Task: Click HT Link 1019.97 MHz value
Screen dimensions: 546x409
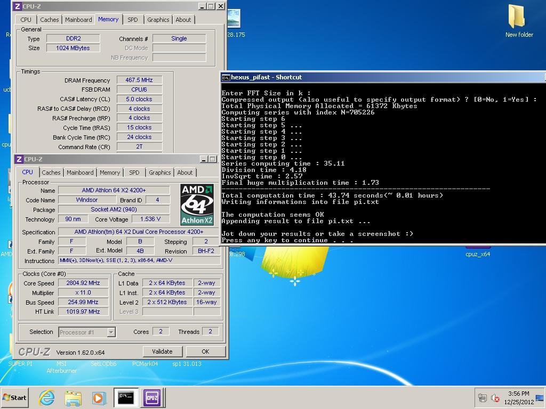Action: [x=83, y=312]
